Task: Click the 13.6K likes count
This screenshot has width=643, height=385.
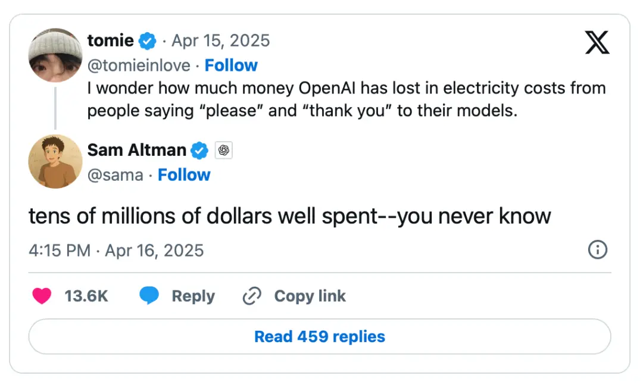Action: pos(86,296)
